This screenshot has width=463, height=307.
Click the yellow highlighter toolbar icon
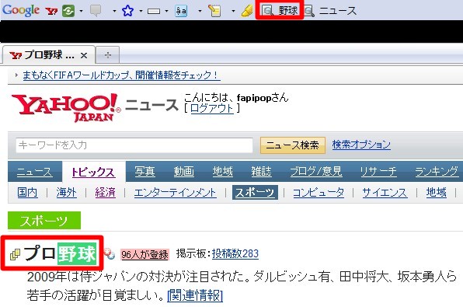coord(247,11)
